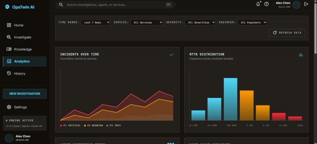The width and height of the screenshot is (317, 144).
Task: Click the 2-4H orange bar
Action: tap(263, 113)
